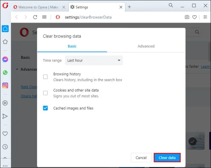Open WhatsApp in the sidebar

[x=5, y=72]
